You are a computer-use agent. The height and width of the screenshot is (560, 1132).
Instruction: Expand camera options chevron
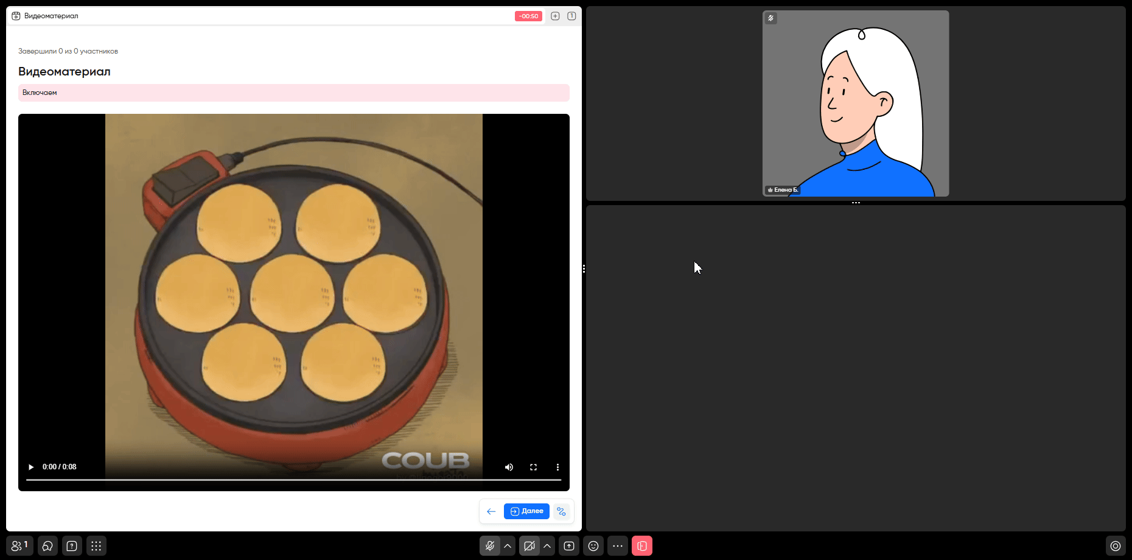tap(547, 546)
